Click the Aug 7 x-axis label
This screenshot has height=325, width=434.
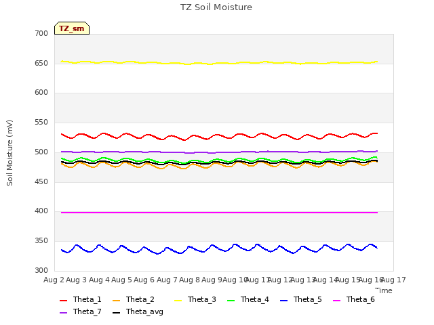coord(167,280)
